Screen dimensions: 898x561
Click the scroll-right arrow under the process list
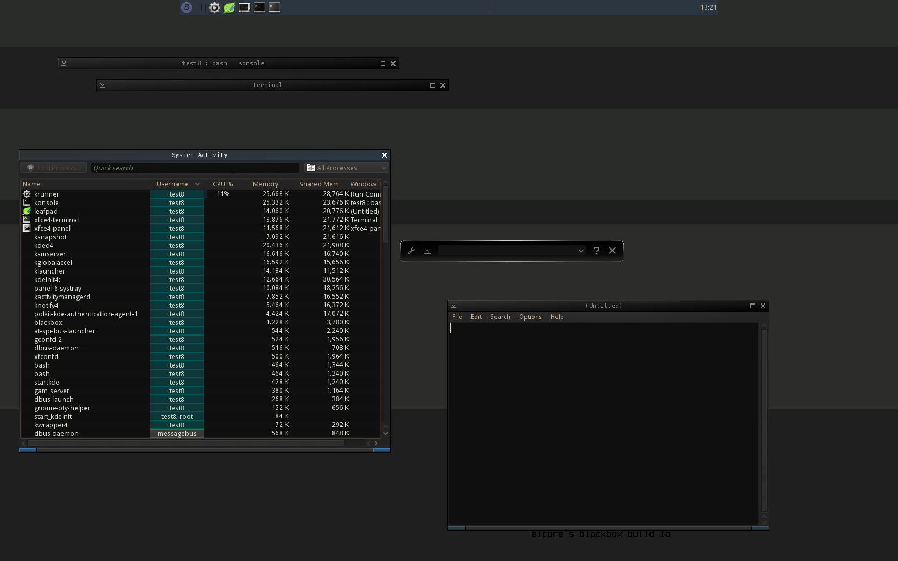pyautogui.click(x=376, y=443)
